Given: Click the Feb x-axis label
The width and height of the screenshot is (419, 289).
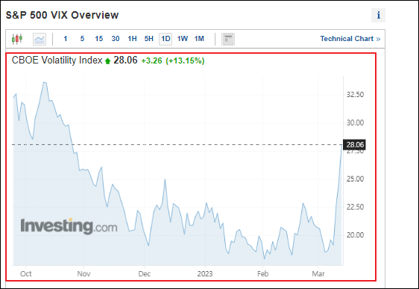Looking at the screenshot, I should point(262,274).
